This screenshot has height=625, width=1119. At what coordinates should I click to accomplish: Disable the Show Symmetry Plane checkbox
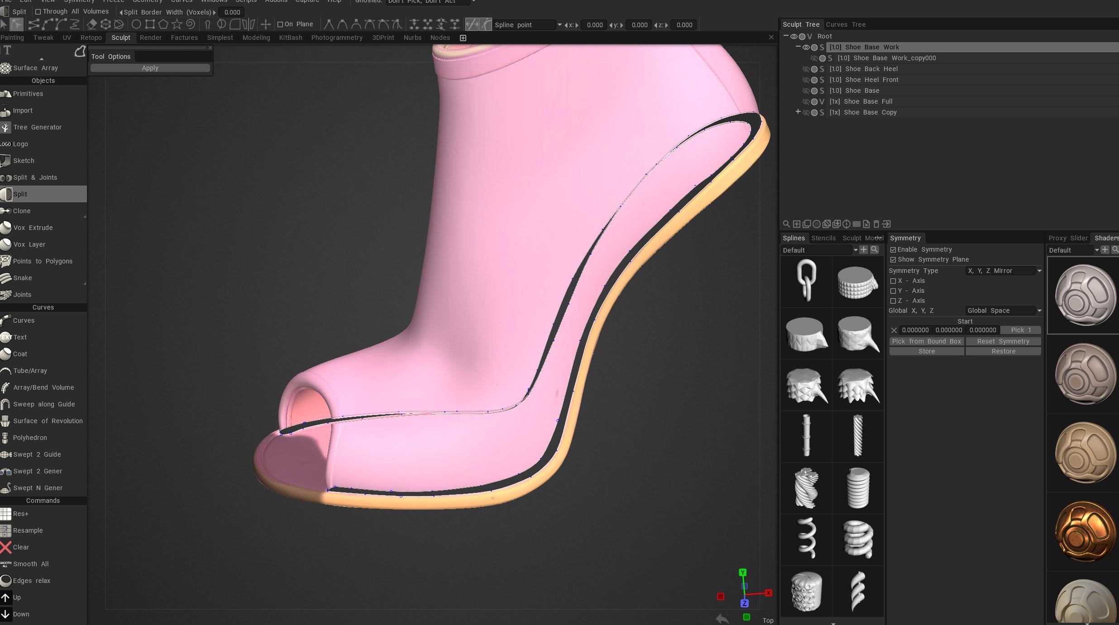pos(893,260)
